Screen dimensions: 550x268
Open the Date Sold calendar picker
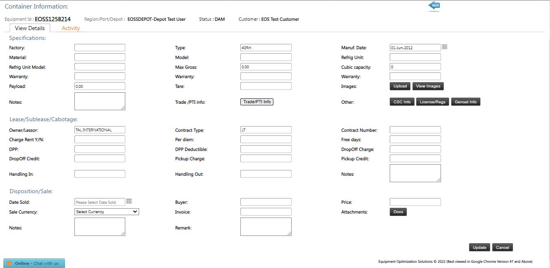129,201
